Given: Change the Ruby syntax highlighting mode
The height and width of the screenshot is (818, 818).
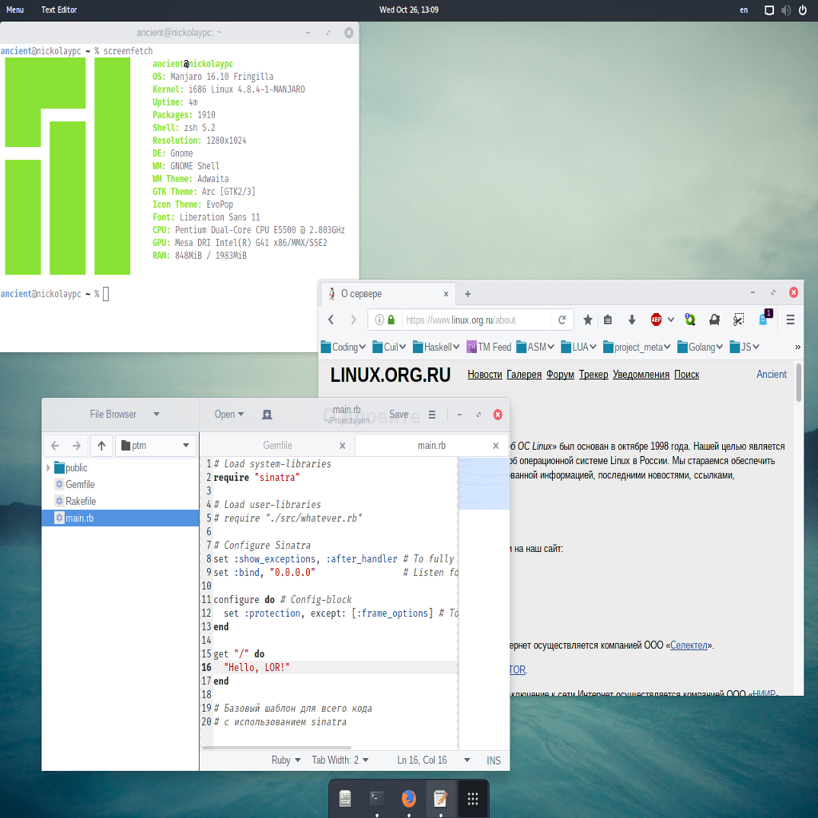Looking at the screenshot, I should pos(286,760).
